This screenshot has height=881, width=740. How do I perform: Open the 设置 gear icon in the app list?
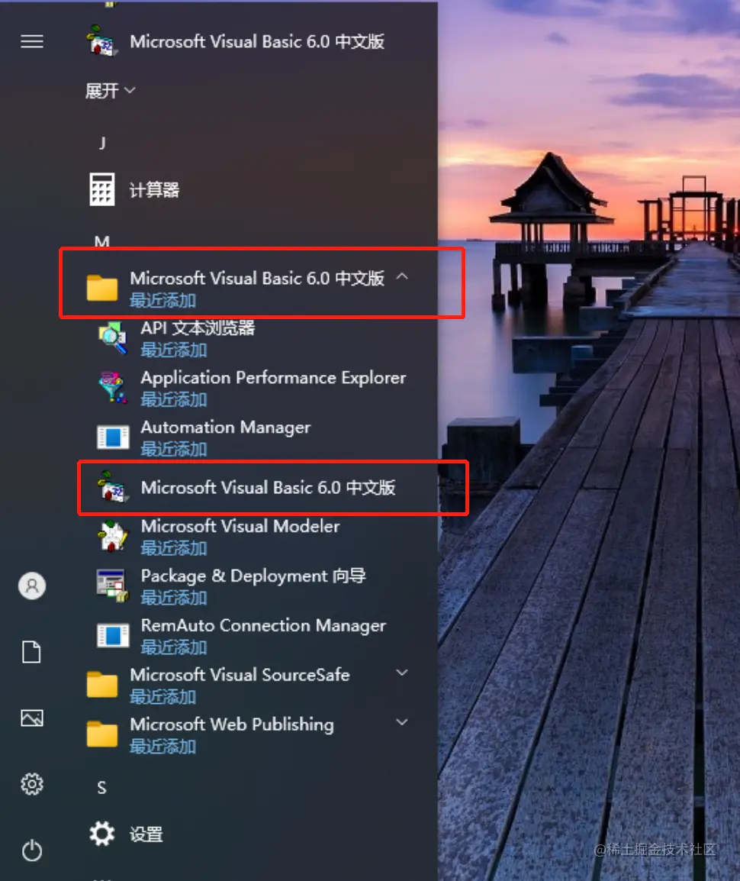click(x=102, y=834)
